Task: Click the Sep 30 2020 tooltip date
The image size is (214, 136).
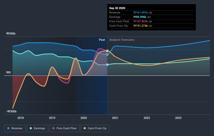Action: click(117, 8)
